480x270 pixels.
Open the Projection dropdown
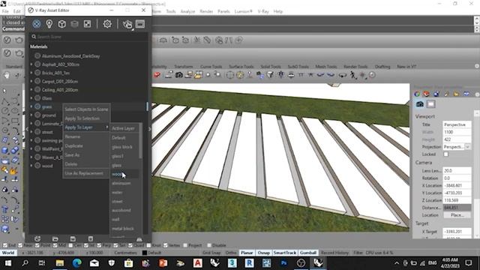[x=467, y=147]
